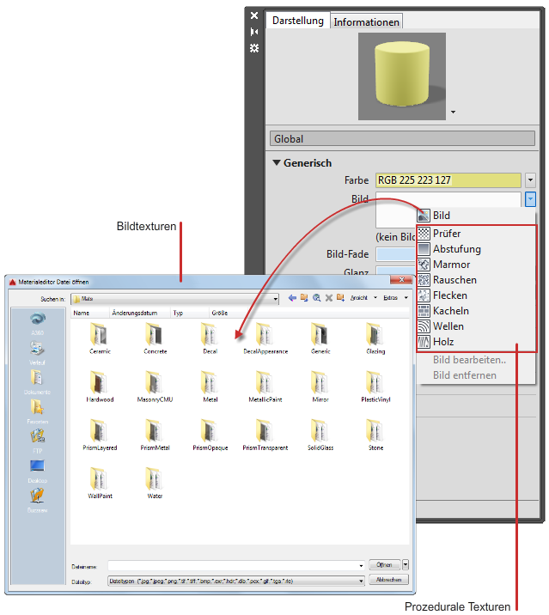Expand the Dateityp file type dropdown

(361, 581)
